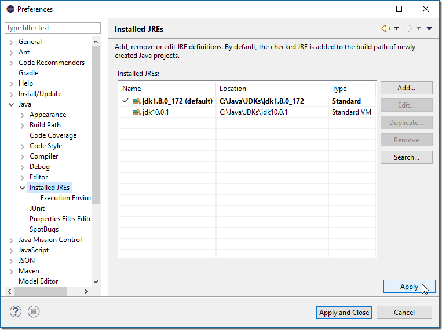The height and width of the screenshot is (330, 442).
Task: Open the view menu triangle icon
Action: coord(429,28)
